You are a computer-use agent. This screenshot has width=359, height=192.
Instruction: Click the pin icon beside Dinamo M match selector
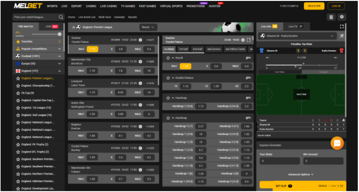point(342,36)
